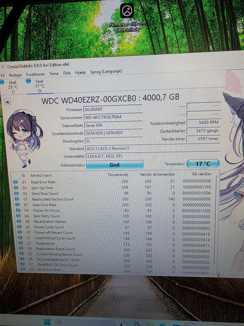This screenshot has width=244, height=326.
Task: Click status icon for Load/Unload Cycle Count
Action: pyautogui.click(x=20, y=238)
